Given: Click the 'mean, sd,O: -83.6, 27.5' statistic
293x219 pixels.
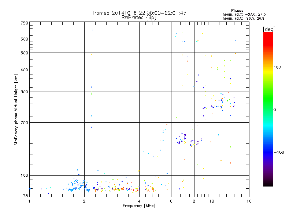Looking at the screenshot, I should pos(244,14).
